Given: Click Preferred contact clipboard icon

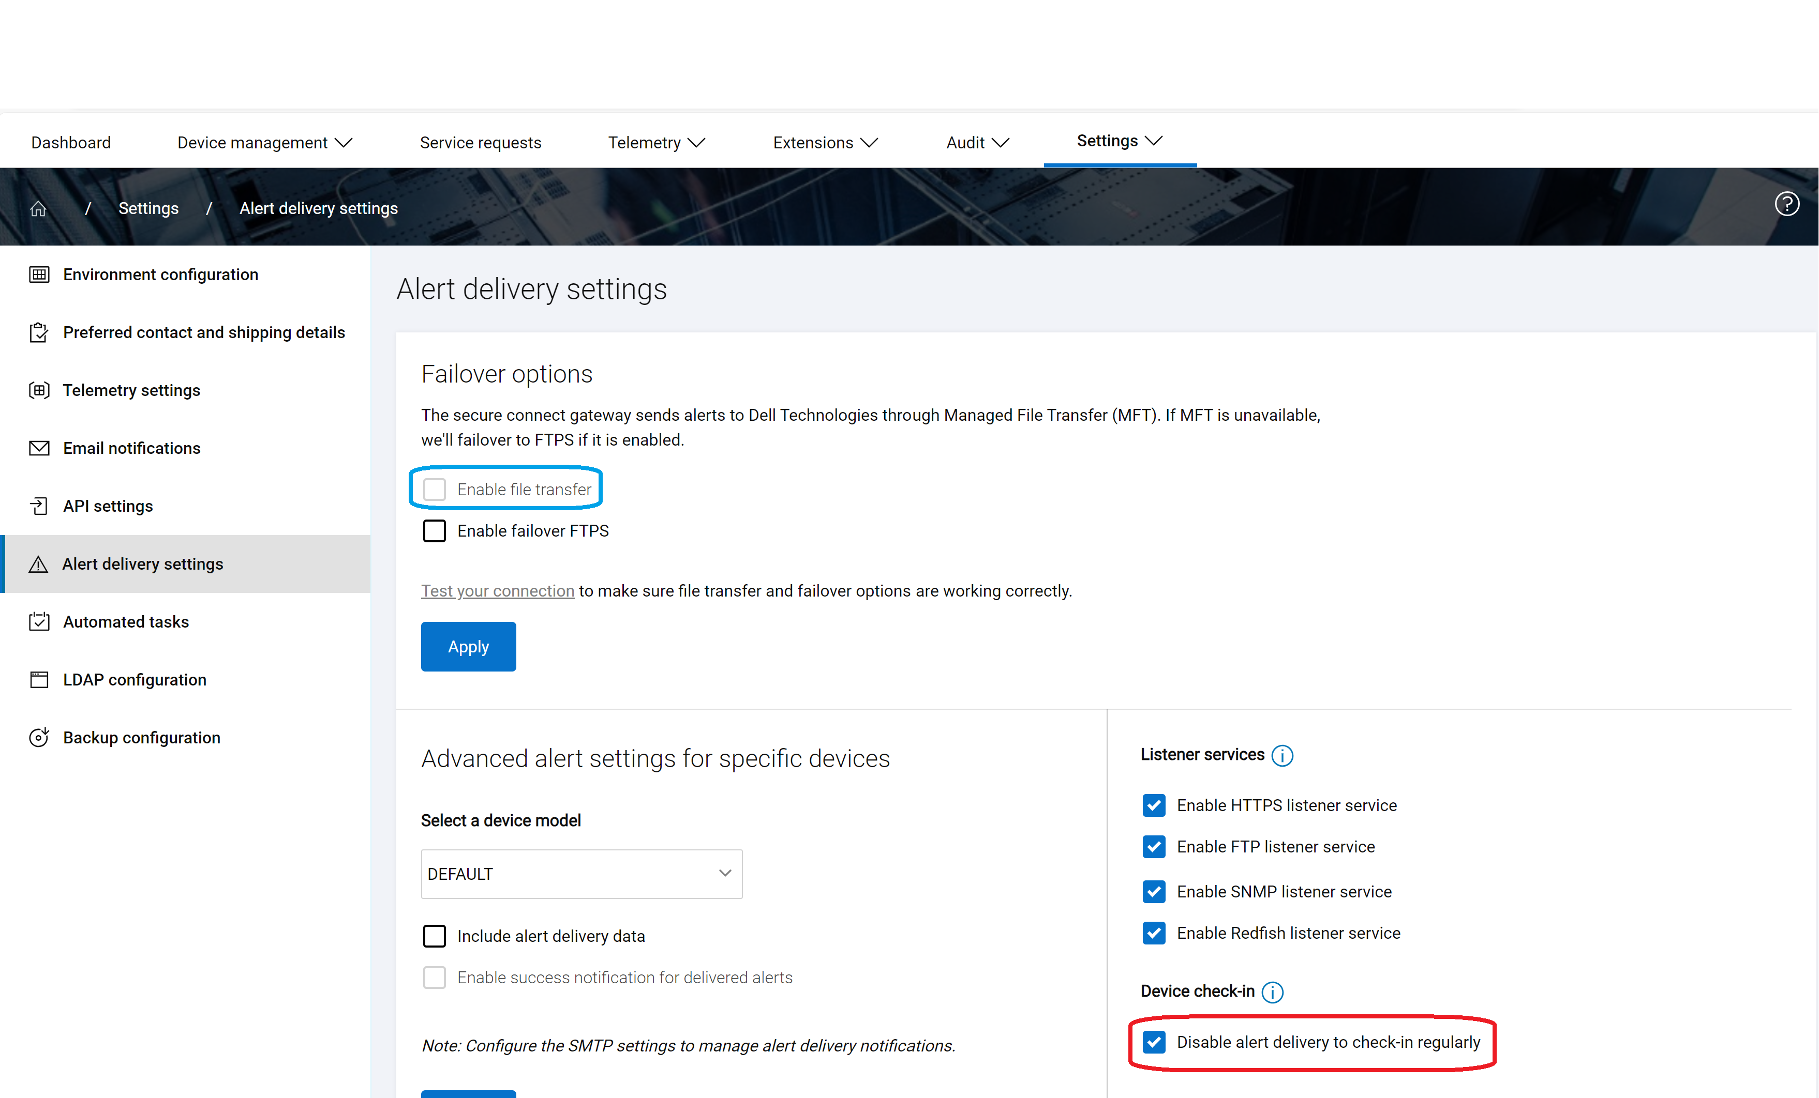Looking at the screenshot, I should 39,333.
